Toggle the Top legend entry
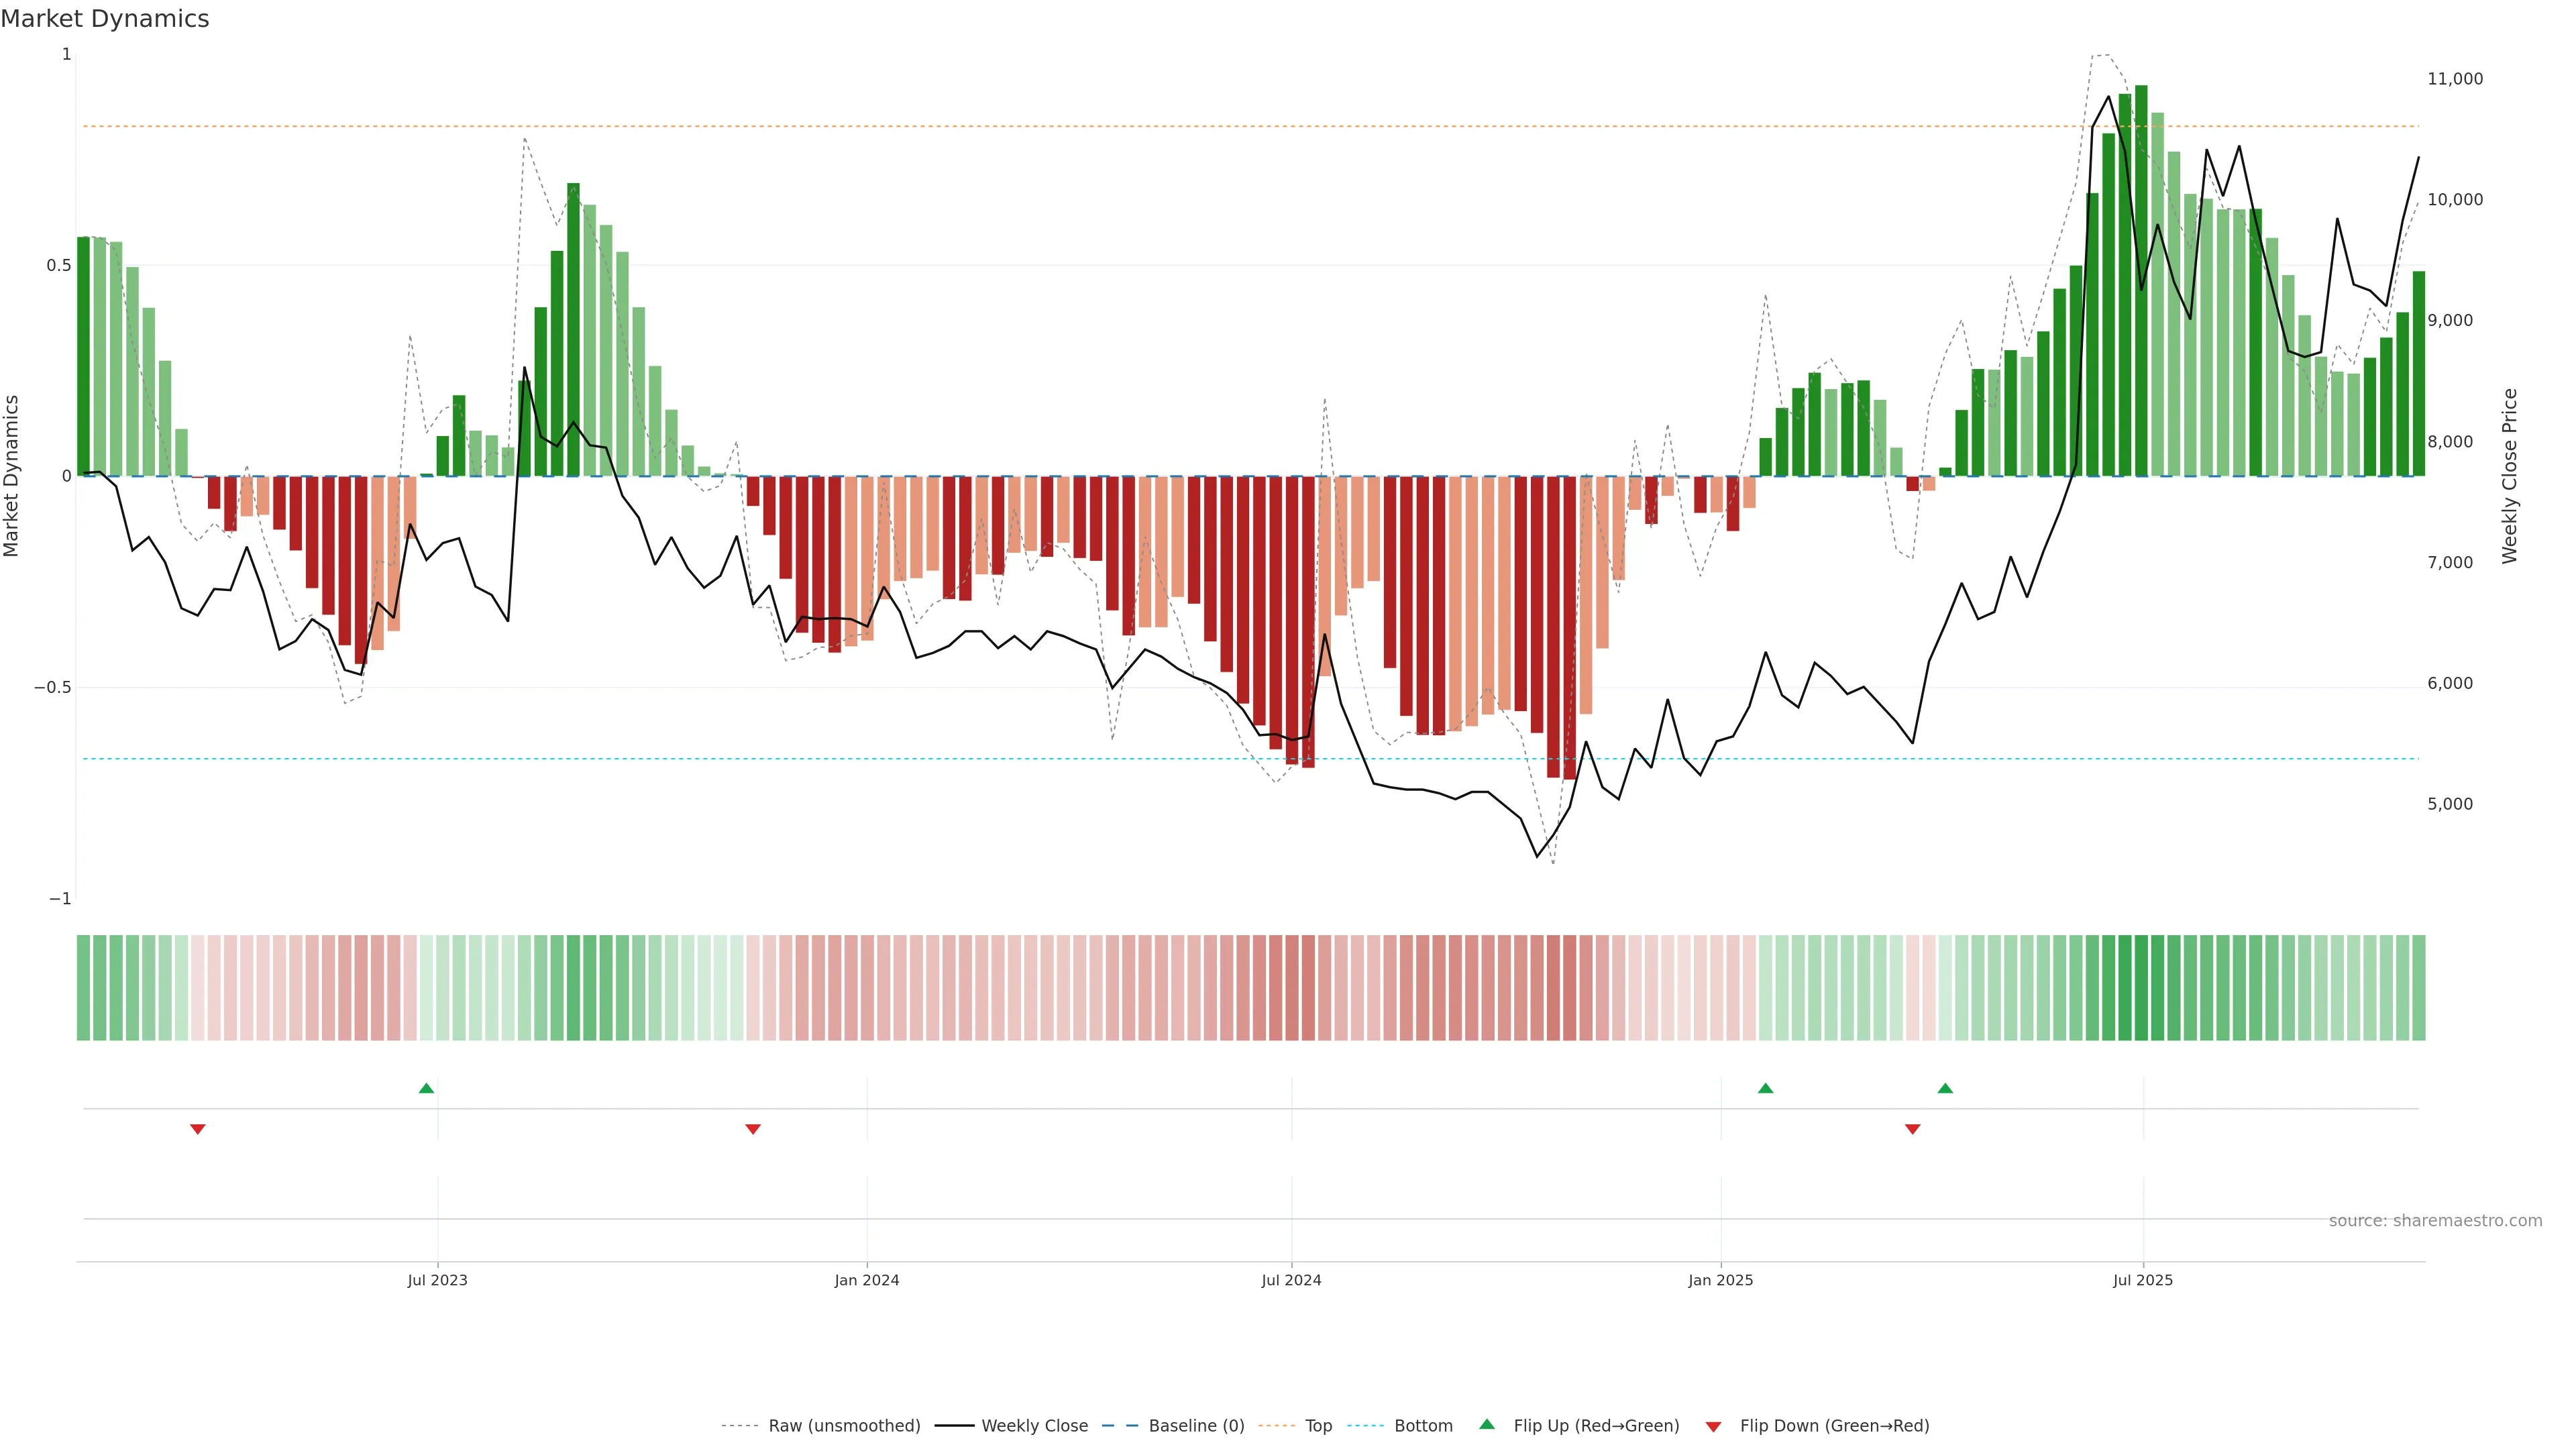 pos(1318,1426)
